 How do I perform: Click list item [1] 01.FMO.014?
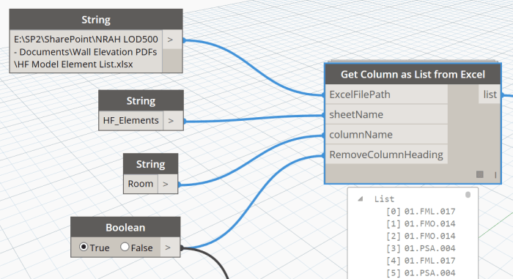pos(421,224)
